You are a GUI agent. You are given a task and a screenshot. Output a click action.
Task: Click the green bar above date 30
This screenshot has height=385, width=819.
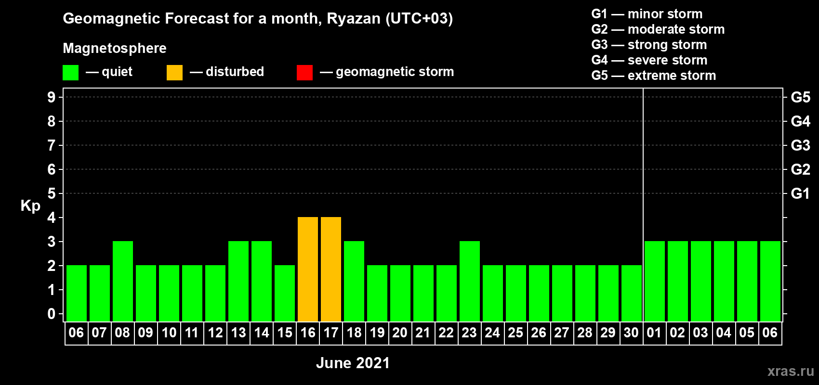(x=632, y=293)
